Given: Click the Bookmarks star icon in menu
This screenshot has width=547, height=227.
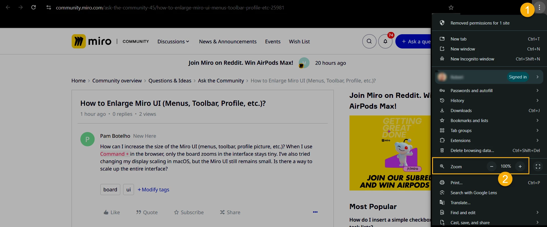Looking at the screenshot, I should [x=442, y=120].
